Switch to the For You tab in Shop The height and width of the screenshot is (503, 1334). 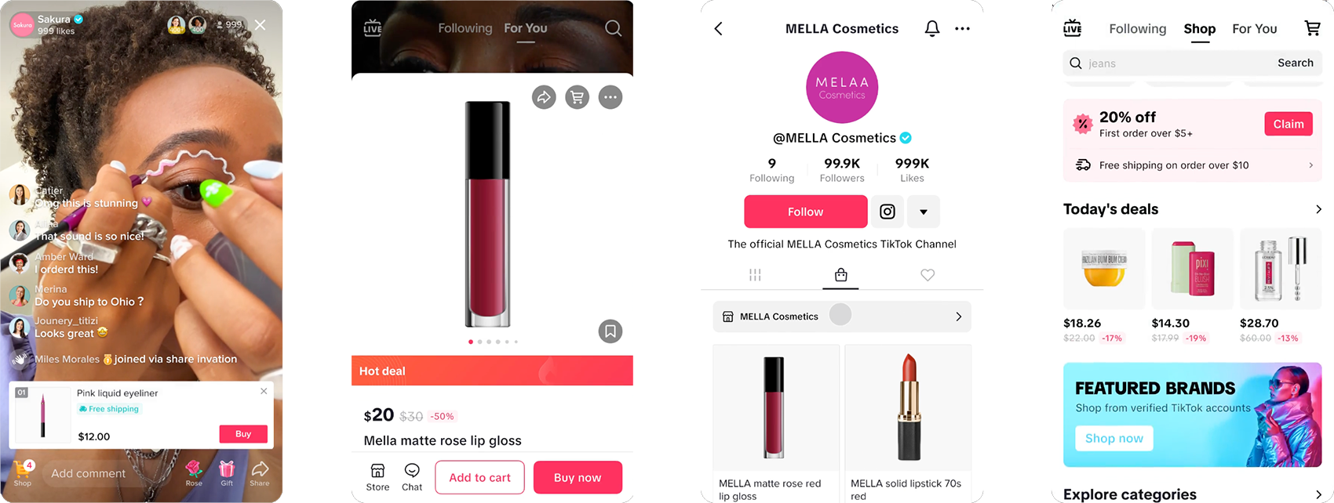[x=1255, y=29]
